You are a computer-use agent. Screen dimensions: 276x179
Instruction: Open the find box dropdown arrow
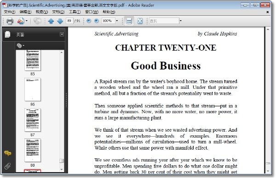pos(181,21)
